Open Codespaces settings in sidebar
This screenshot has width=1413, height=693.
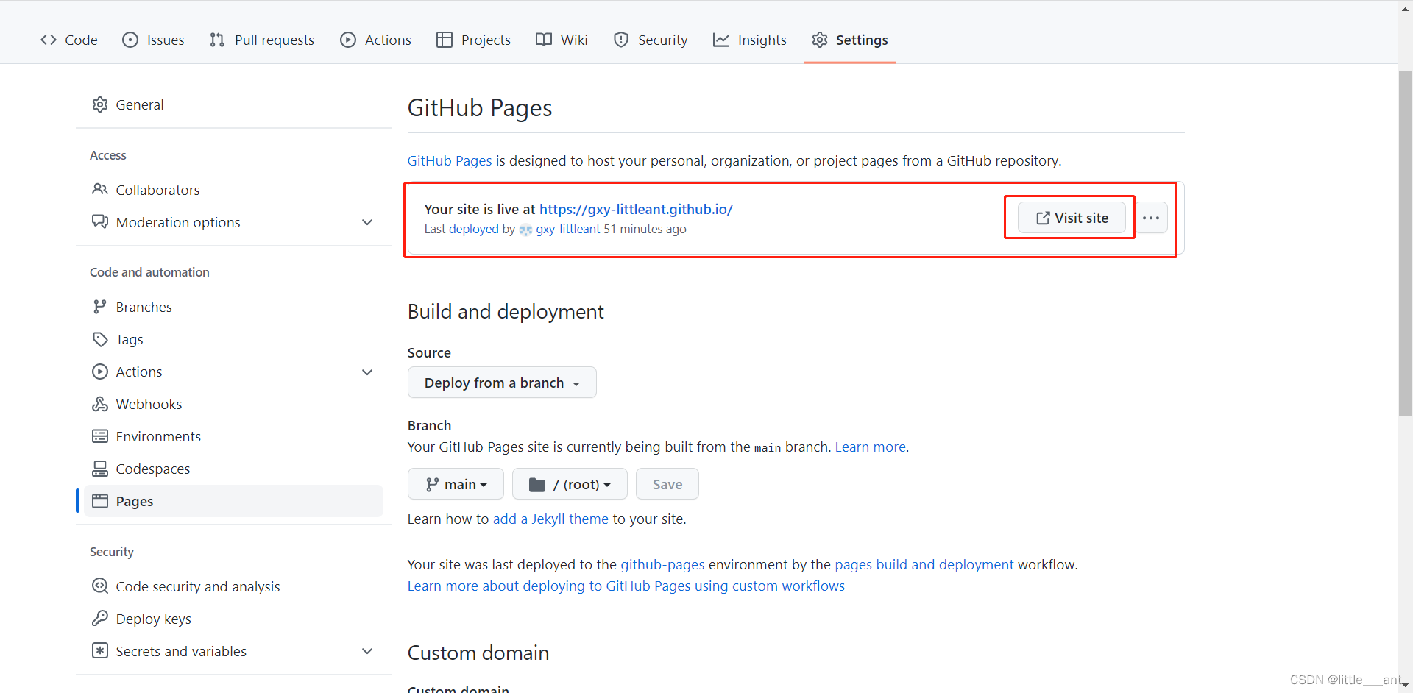(234, 469)
